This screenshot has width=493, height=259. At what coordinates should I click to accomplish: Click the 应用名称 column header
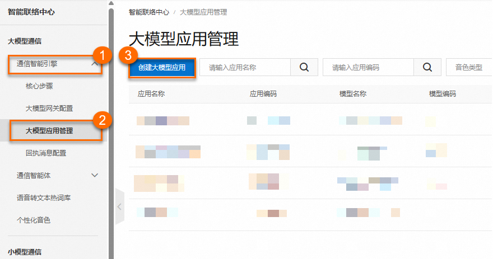151,94
